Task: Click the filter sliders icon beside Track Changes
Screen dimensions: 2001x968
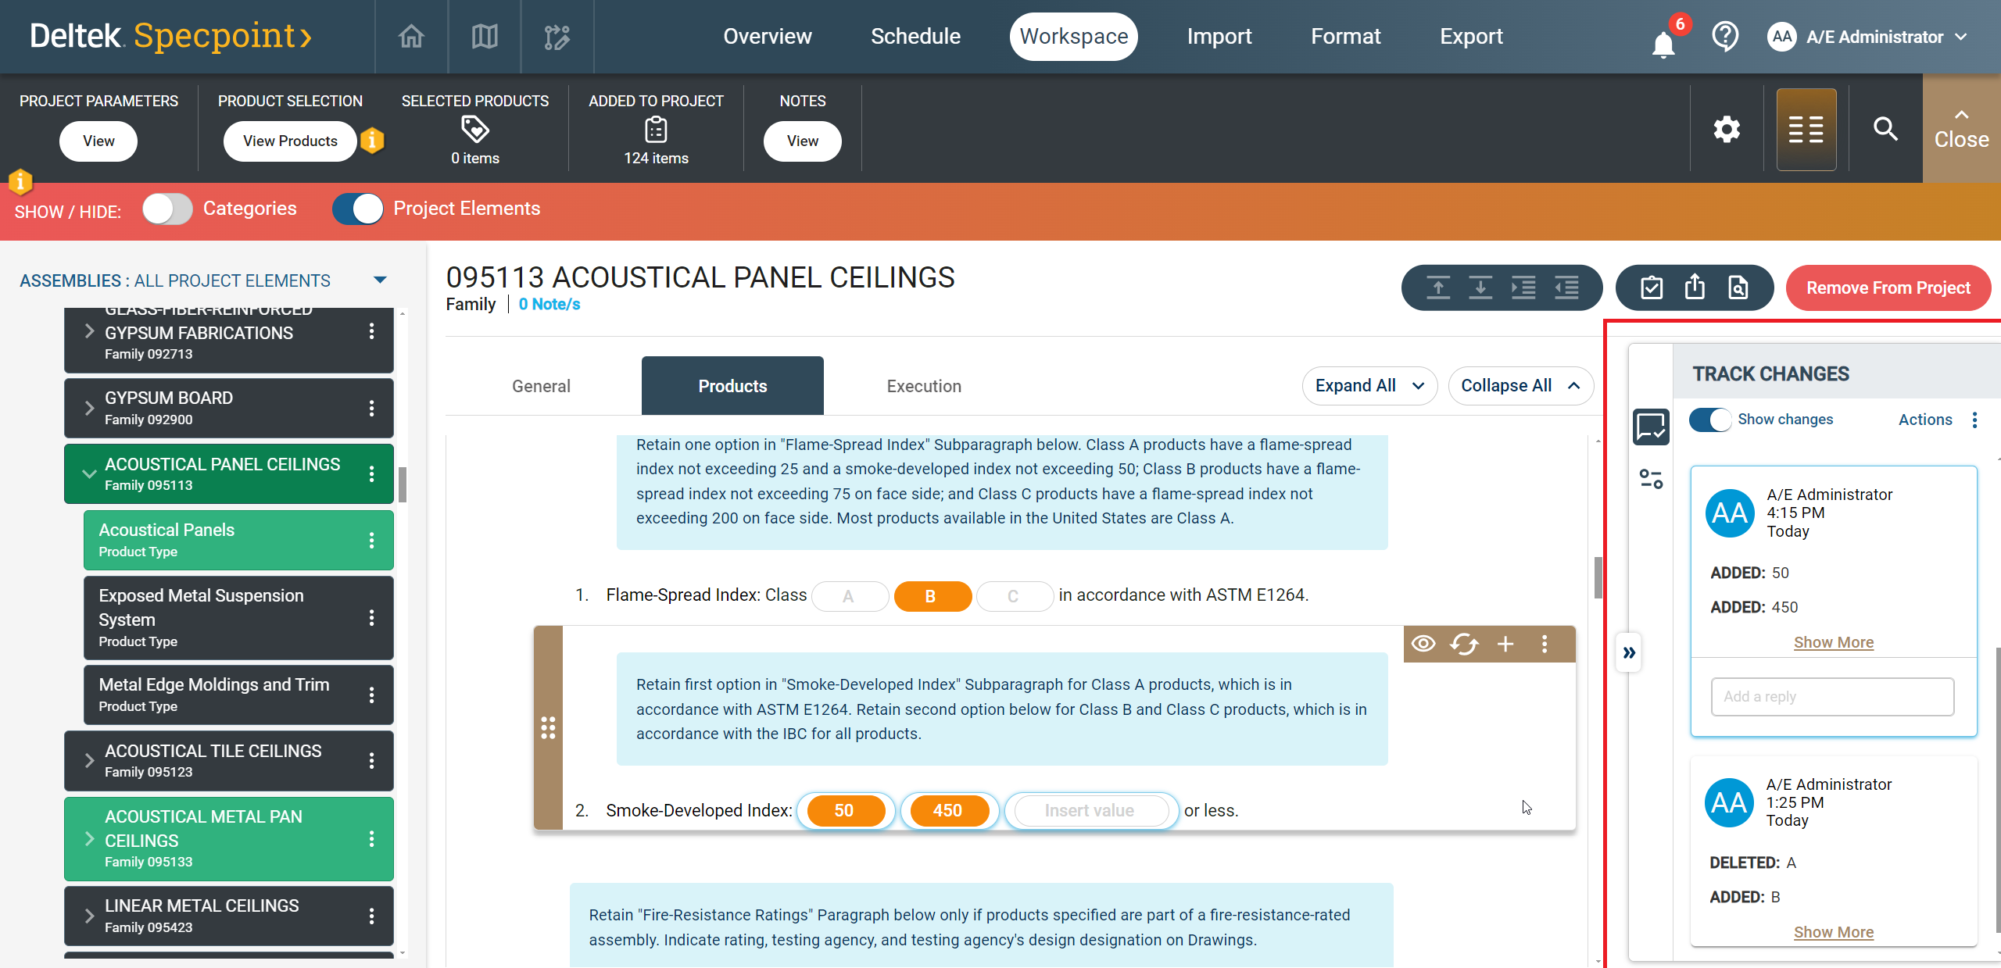Action: (x=1651, y=479)
